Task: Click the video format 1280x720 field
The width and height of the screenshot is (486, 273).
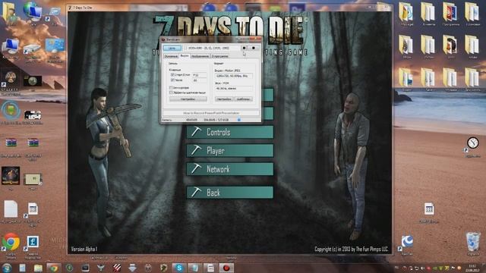Action: [x=234, y=76]
